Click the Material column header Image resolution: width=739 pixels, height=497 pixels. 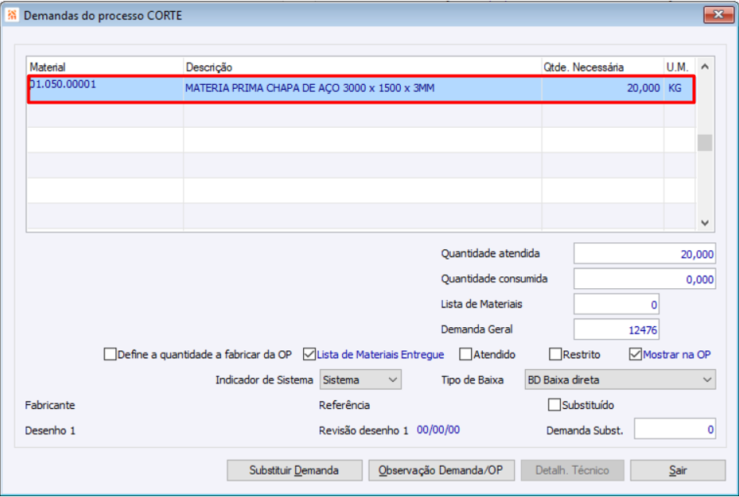tap(105, 67)
